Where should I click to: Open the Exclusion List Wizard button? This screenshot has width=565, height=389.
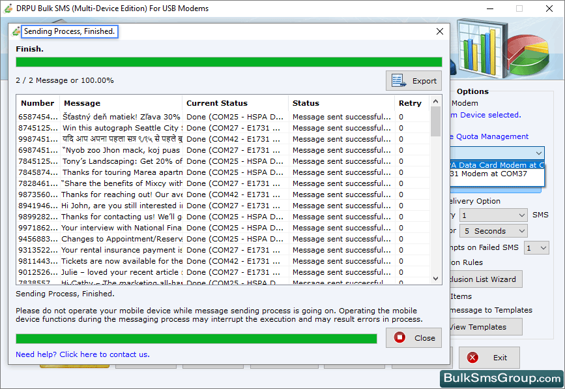[485, 279]
